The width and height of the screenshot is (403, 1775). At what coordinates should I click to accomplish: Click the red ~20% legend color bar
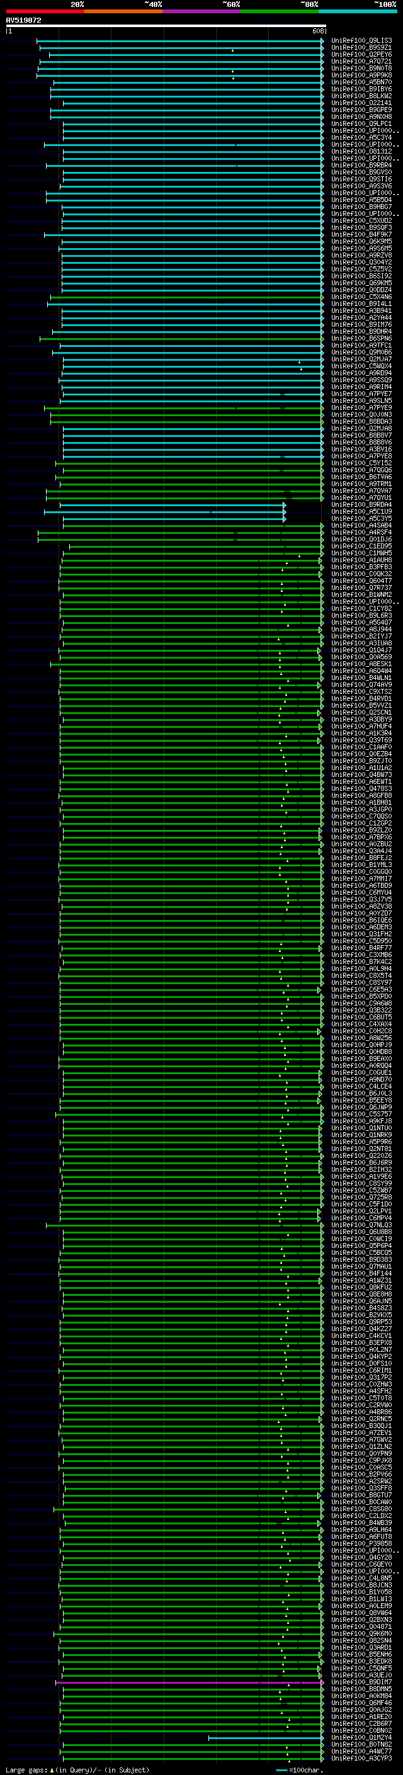click(x=45, y=11)
